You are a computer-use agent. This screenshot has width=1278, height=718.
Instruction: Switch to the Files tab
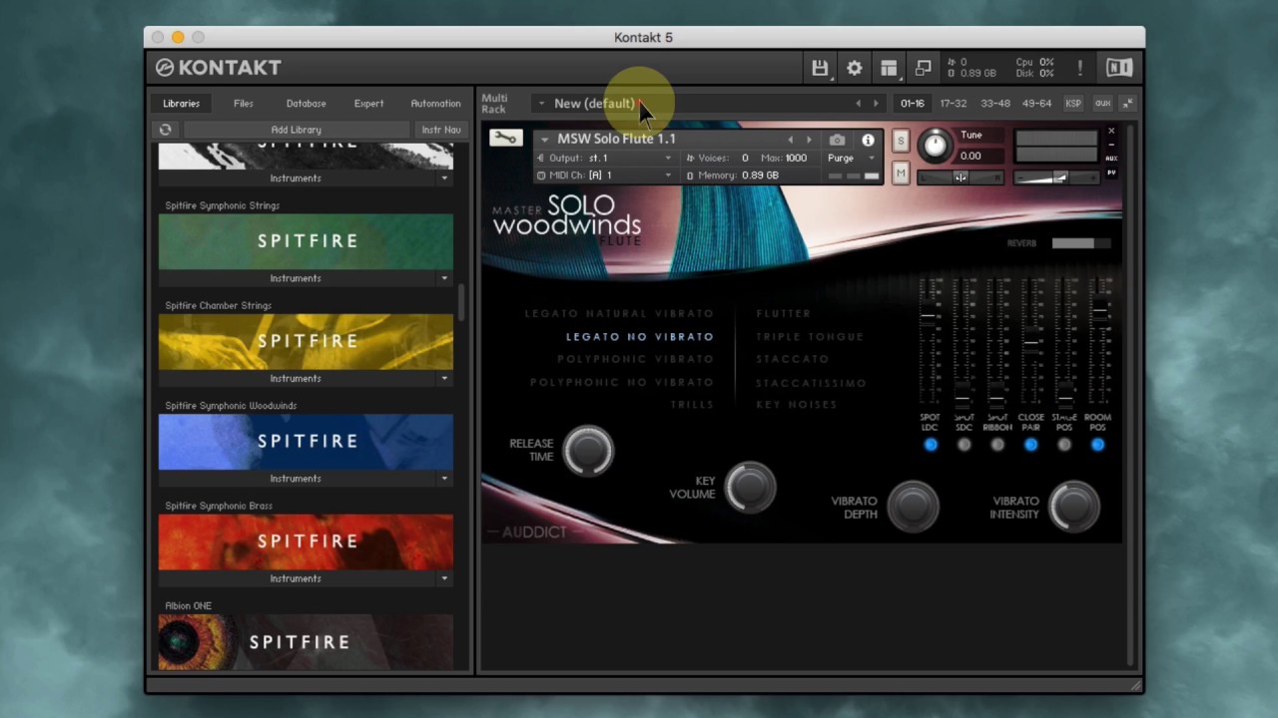tap(244, 104)
